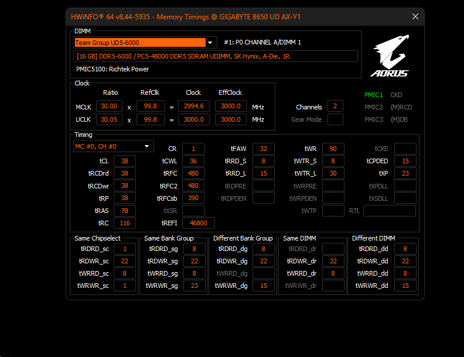Screen dimensions: 464x357
Task: Click the tWRWR_dg value 15
Action: (264, 286)
